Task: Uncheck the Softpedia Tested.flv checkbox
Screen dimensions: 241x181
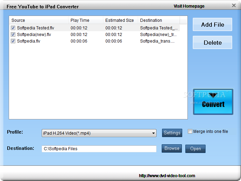Action: coord(13,28)
